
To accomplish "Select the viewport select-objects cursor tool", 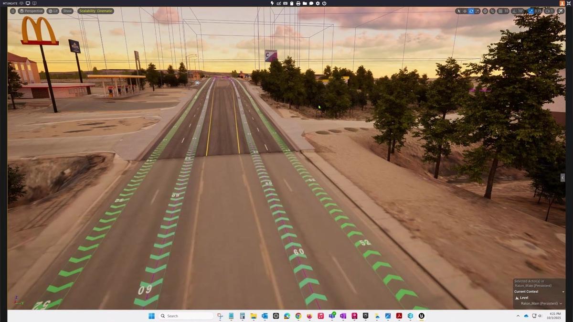I will 458,11.
